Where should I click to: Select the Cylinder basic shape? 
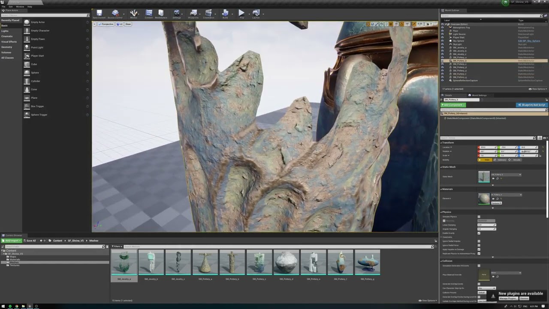tap(56, 81)
